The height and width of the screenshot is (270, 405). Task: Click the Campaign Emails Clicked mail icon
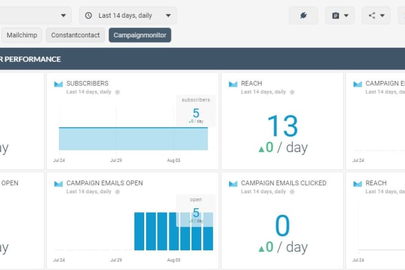(x=233, y=183)
